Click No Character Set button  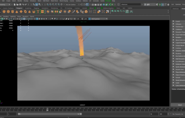(178, 114)
